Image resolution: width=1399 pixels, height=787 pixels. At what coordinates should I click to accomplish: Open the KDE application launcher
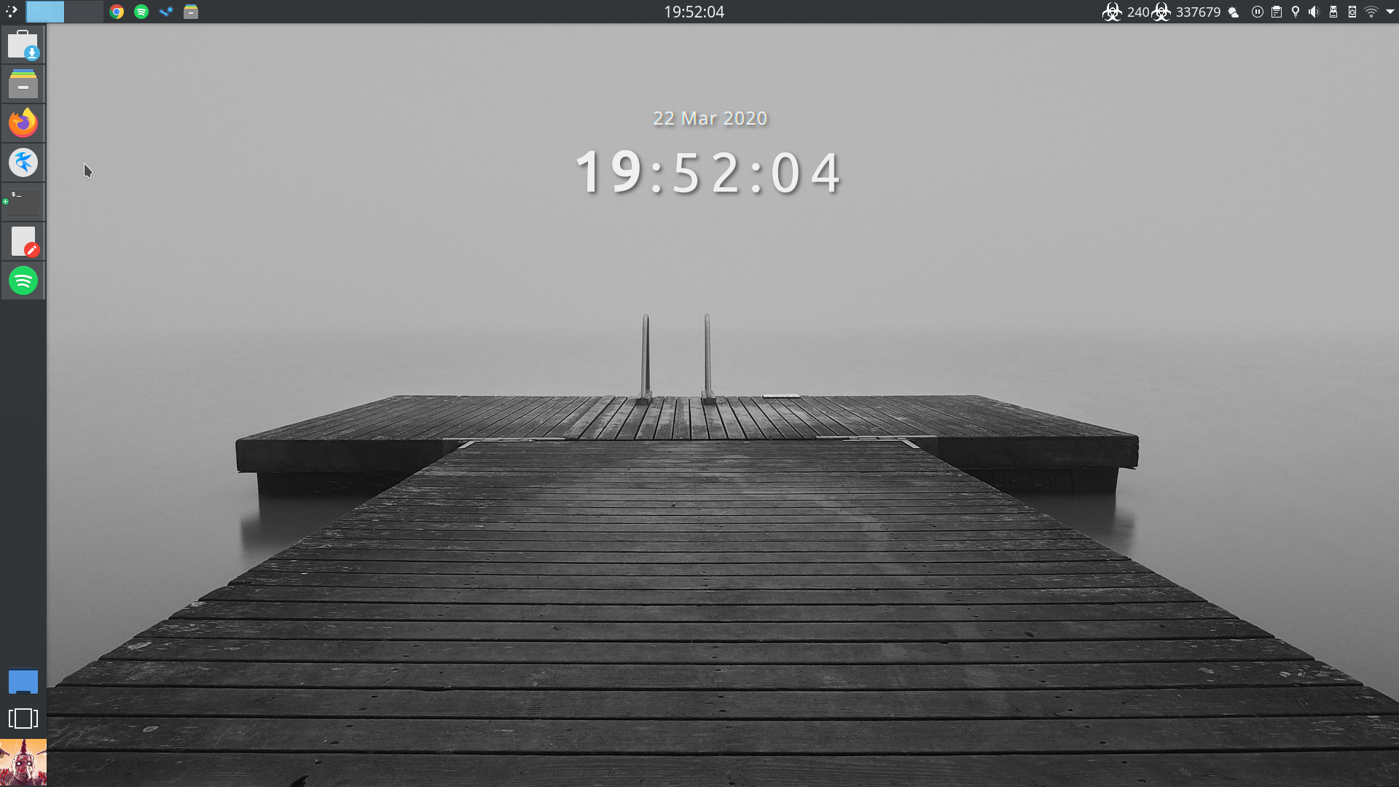click(x=11, y=11)
